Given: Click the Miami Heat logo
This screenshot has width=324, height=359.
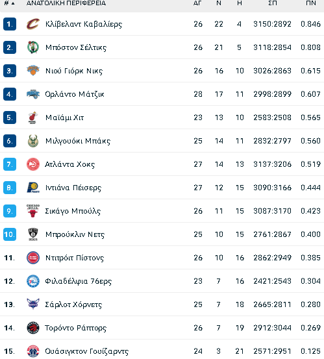Looking at the screenshot, I should (x=33, y=118).
